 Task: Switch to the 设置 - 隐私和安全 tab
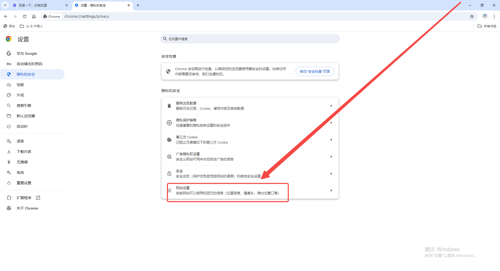click(x=102, y=5)
